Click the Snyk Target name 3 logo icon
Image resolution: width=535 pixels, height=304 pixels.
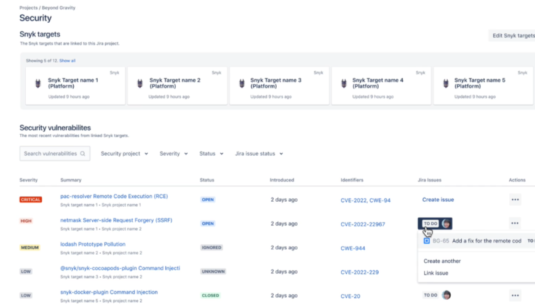pyautogui.click(x=242, y=83)
